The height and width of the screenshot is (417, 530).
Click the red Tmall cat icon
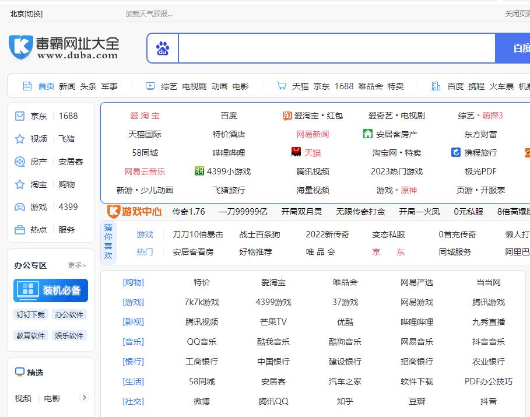point(296,152)
